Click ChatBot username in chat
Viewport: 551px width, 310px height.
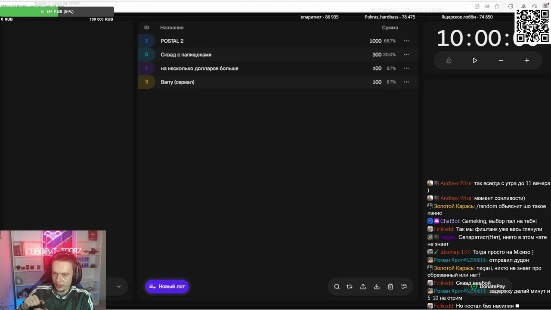pyautogui.click(x=450, y=221)
